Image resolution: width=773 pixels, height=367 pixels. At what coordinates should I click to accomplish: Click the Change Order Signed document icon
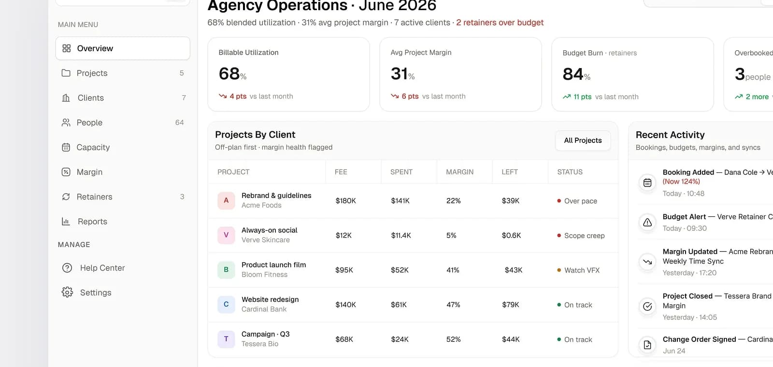[647, 345]
